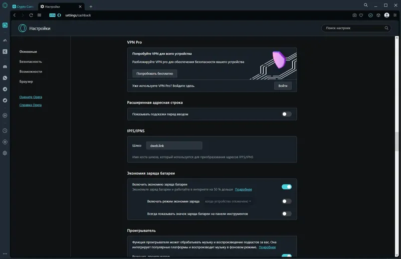Screen dimensions: 401x259
Task: Open History clock icon in the sidebar
Action: pos(5,130)
